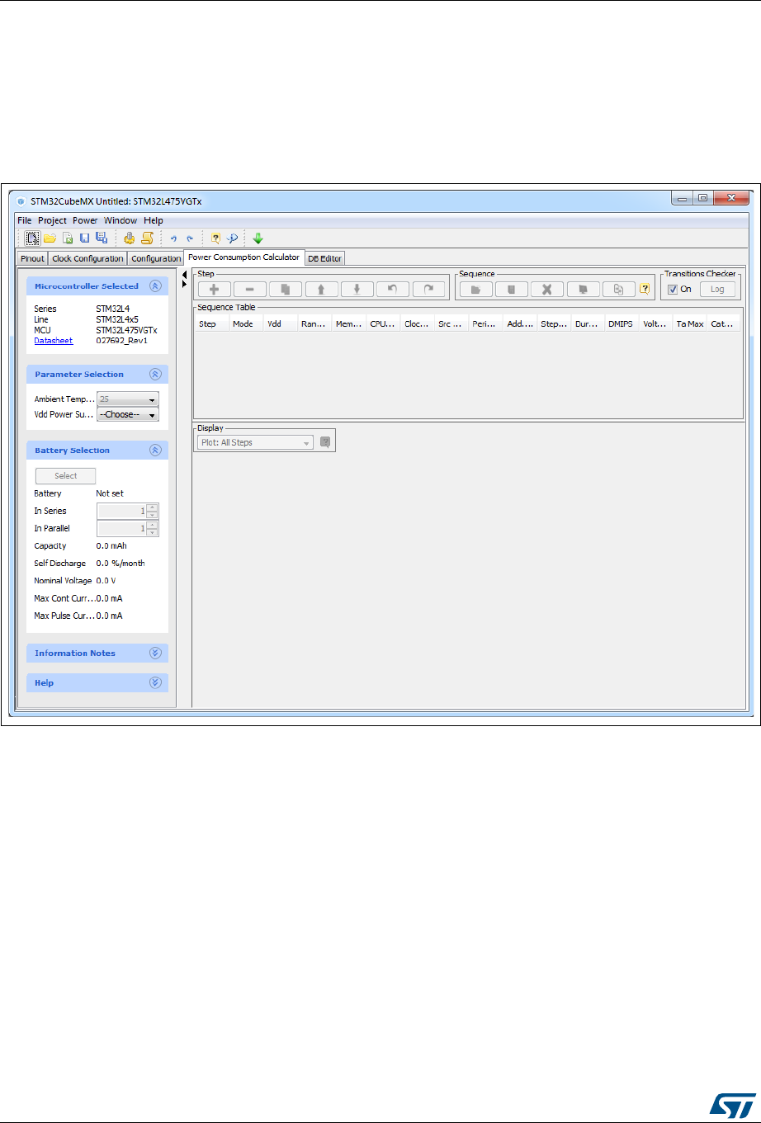Collapse left panel with left arrow

pyautogui.click(x=185, y=275)
